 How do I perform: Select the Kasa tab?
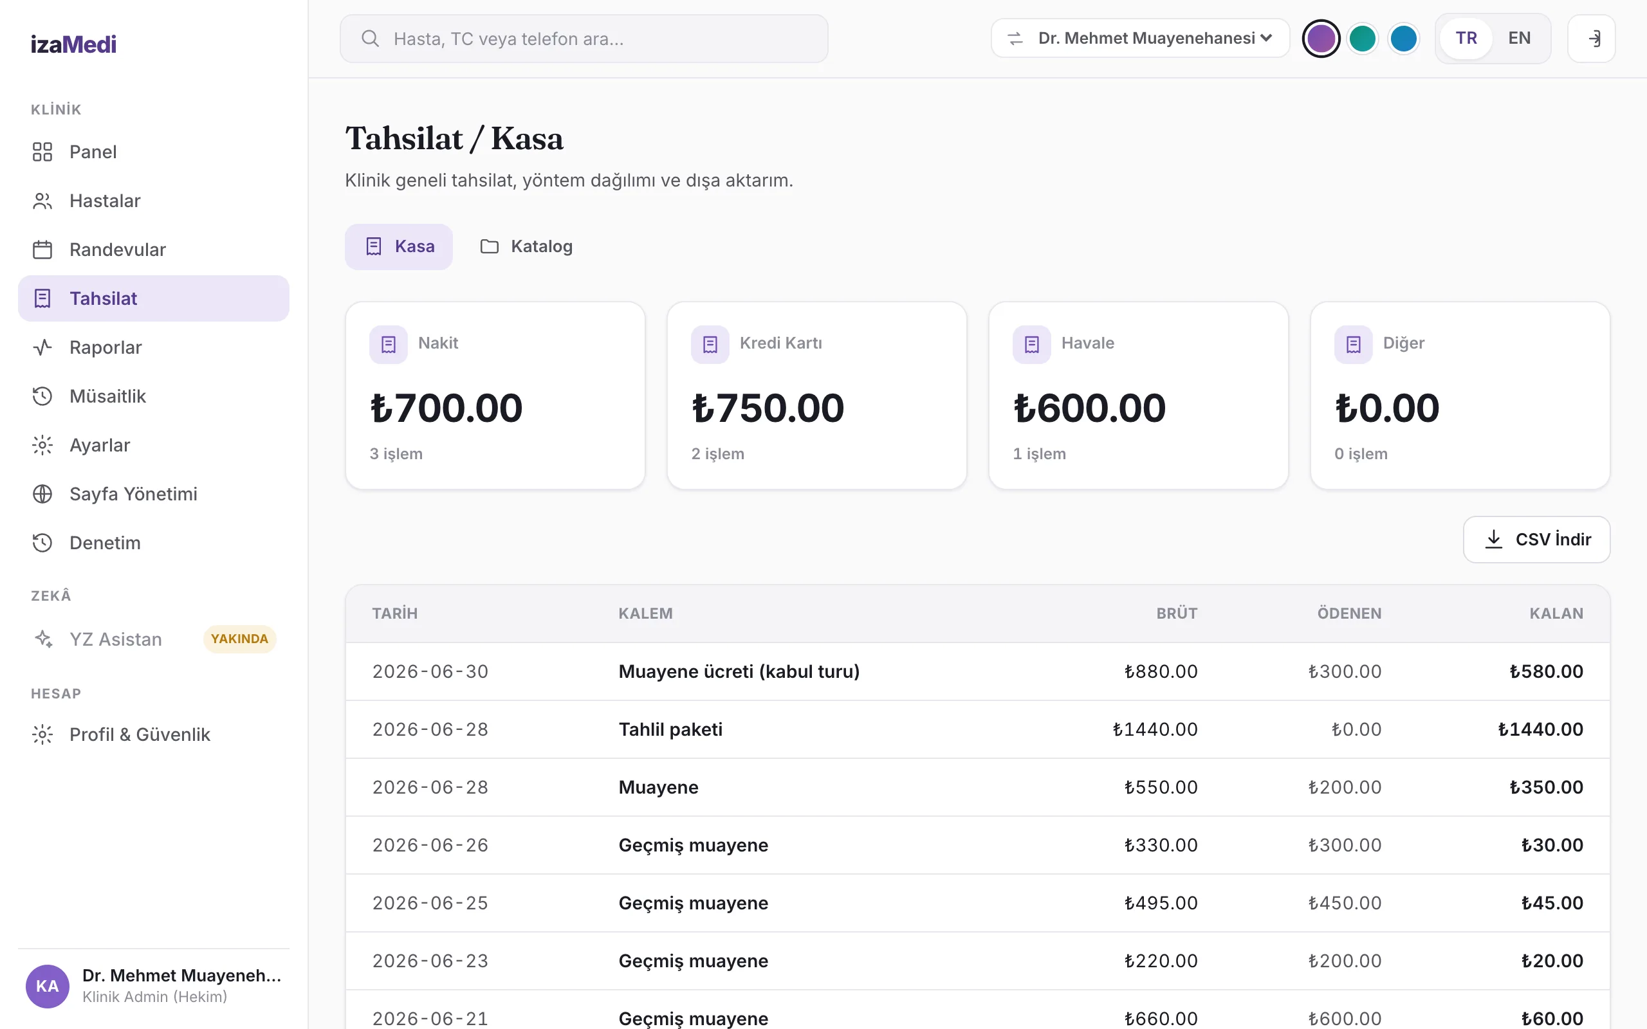[399, 246]
